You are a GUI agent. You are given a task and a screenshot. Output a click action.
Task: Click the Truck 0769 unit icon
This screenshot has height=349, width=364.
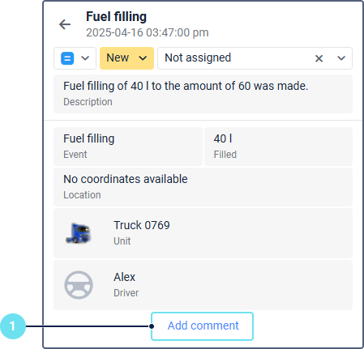point(79,233)
